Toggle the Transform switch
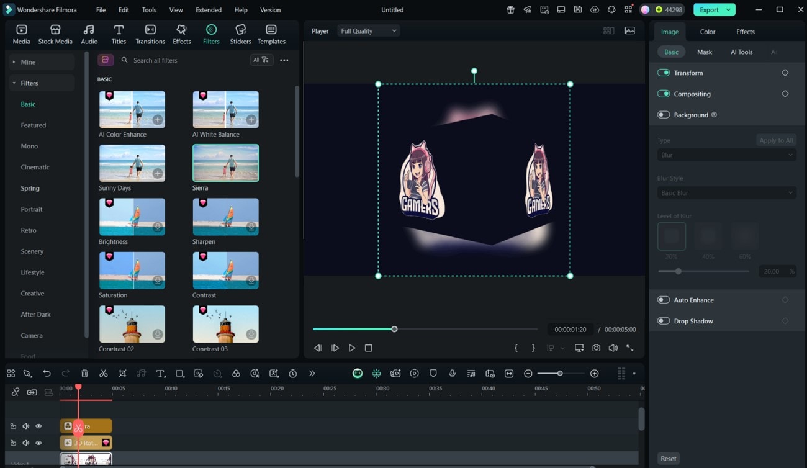 click(x=664, y=73)
